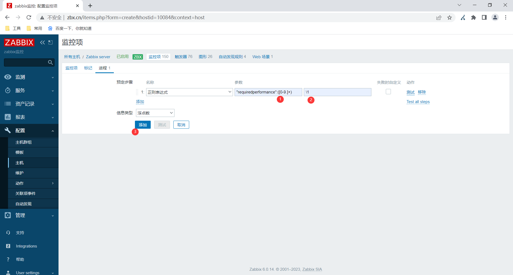513x275 pixels.
Task: Collapse the 配置 configuration menu
Action: 29,131
